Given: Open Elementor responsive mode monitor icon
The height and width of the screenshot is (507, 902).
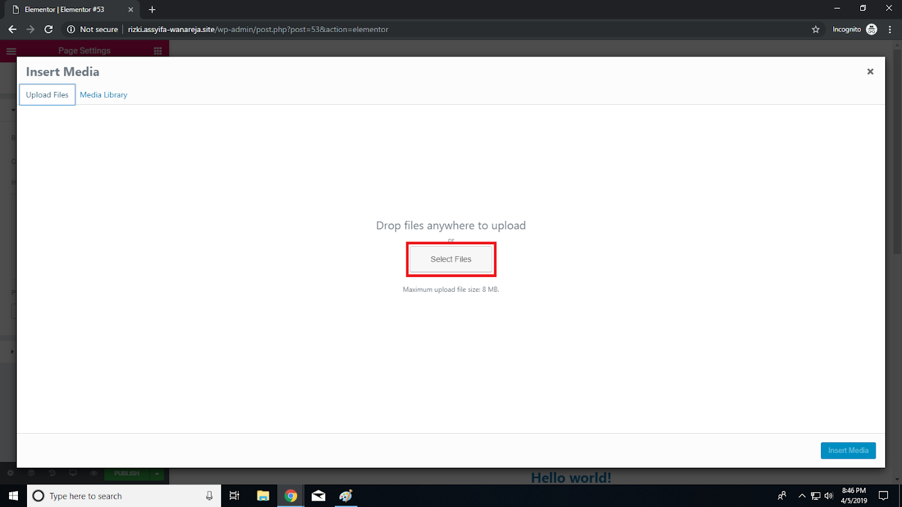Looking at the screenshot, I should point(73,473).
